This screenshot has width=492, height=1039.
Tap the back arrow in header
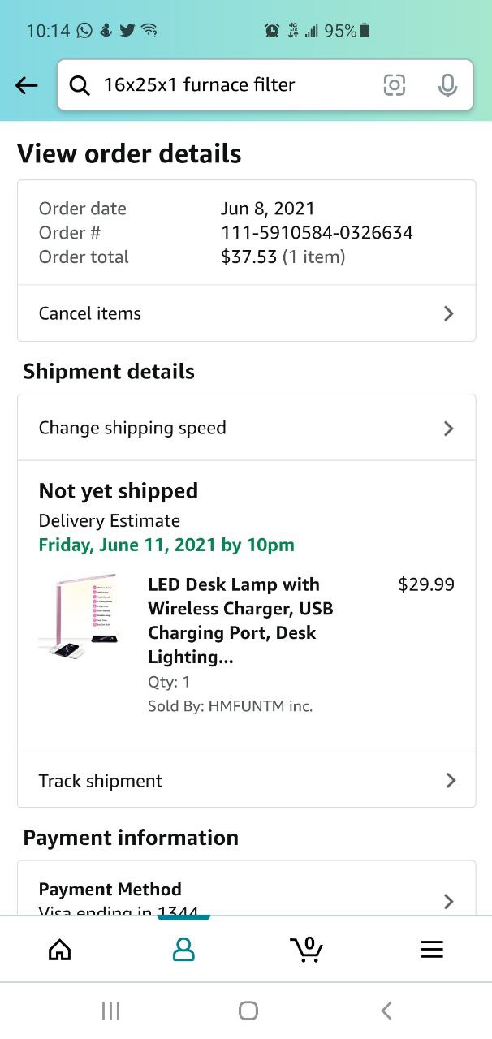(x=27, y=85)
